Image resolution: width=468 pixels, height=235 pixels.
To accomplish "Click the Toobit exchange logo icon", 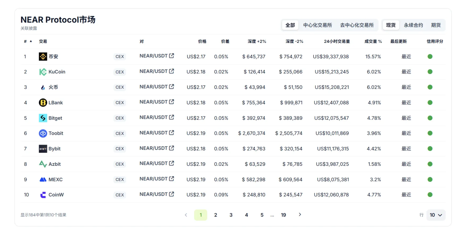I will pos(43,133).
